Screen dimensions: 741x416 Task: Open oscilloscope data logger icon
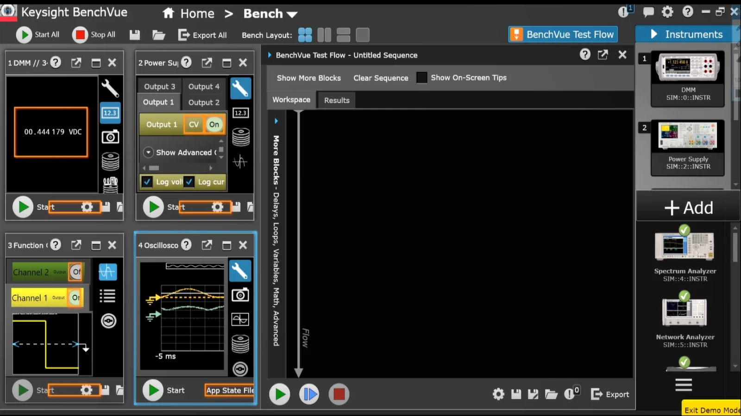tap(240, 344)
